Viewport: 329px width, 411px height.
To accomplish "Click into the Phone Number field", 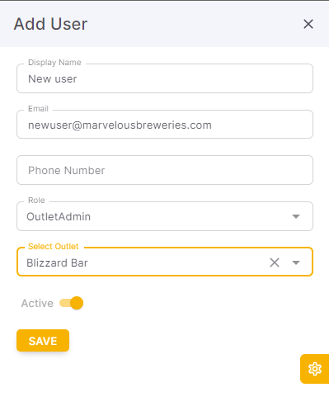I will pyautogui.click(x=165, y=170).
